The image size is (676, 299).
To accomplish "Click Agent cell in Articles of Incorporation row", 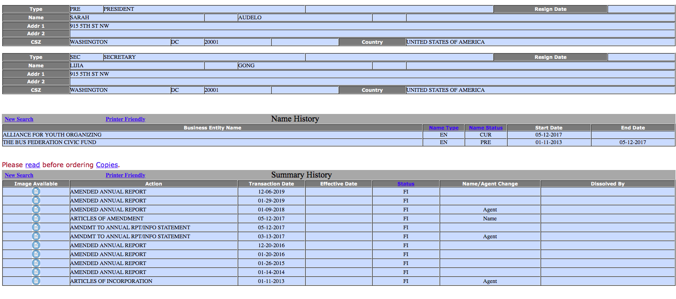I will [x=490, y=281].
